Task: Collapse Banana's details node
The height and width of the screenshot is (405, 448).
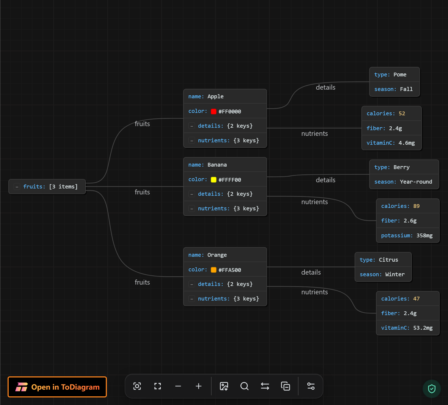Action: coord(192,194)
